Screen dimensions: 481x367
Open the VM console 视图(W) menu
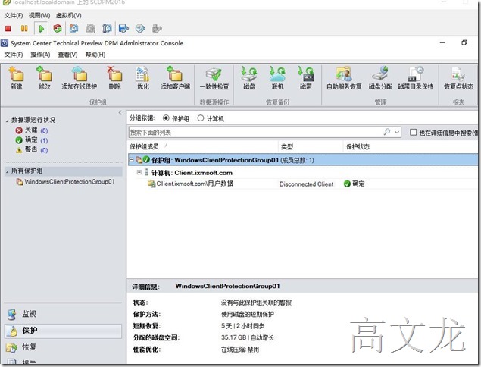(39, 15)
